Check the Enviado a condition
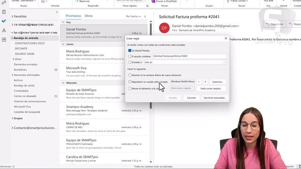Viewport: 301px width, 169px height. [130, 62]
